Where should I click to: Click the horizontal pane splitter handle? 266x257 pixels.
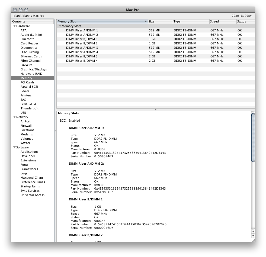click(156, 110)
